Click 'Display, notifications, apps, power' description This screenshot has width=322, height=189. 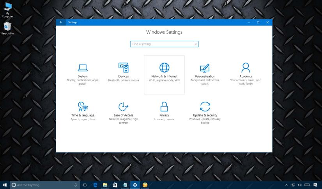(x=83, y=82)
